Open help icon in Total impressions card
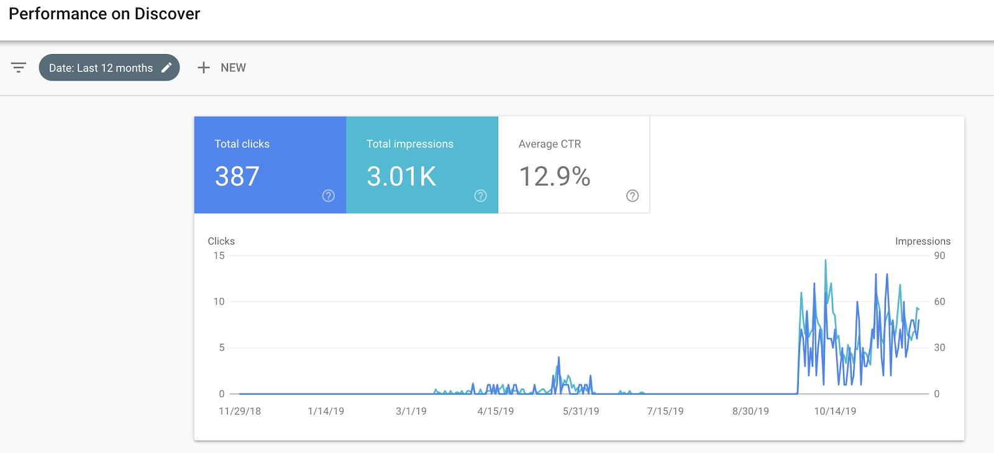 (x=480, y=196)
